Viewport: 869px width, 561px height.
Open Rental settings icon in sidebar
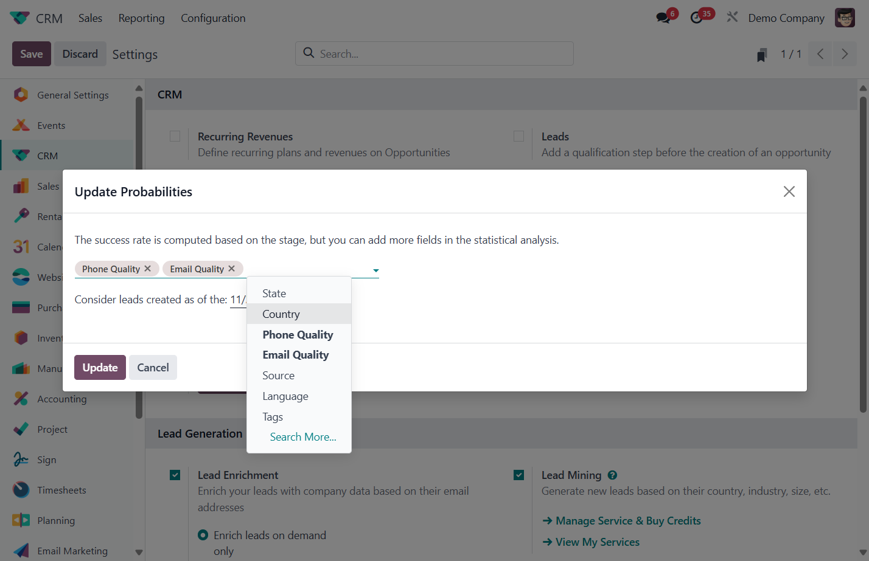[x=21, y=216]
